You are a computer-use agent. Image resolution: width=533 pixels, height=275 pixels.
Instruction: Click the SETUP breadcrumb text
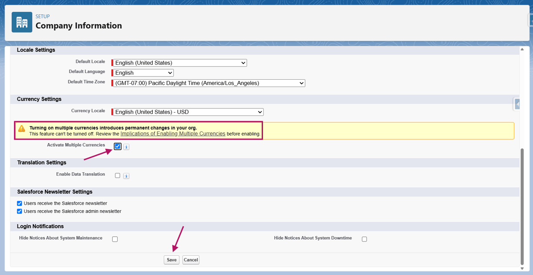click(x=43, y=17)
